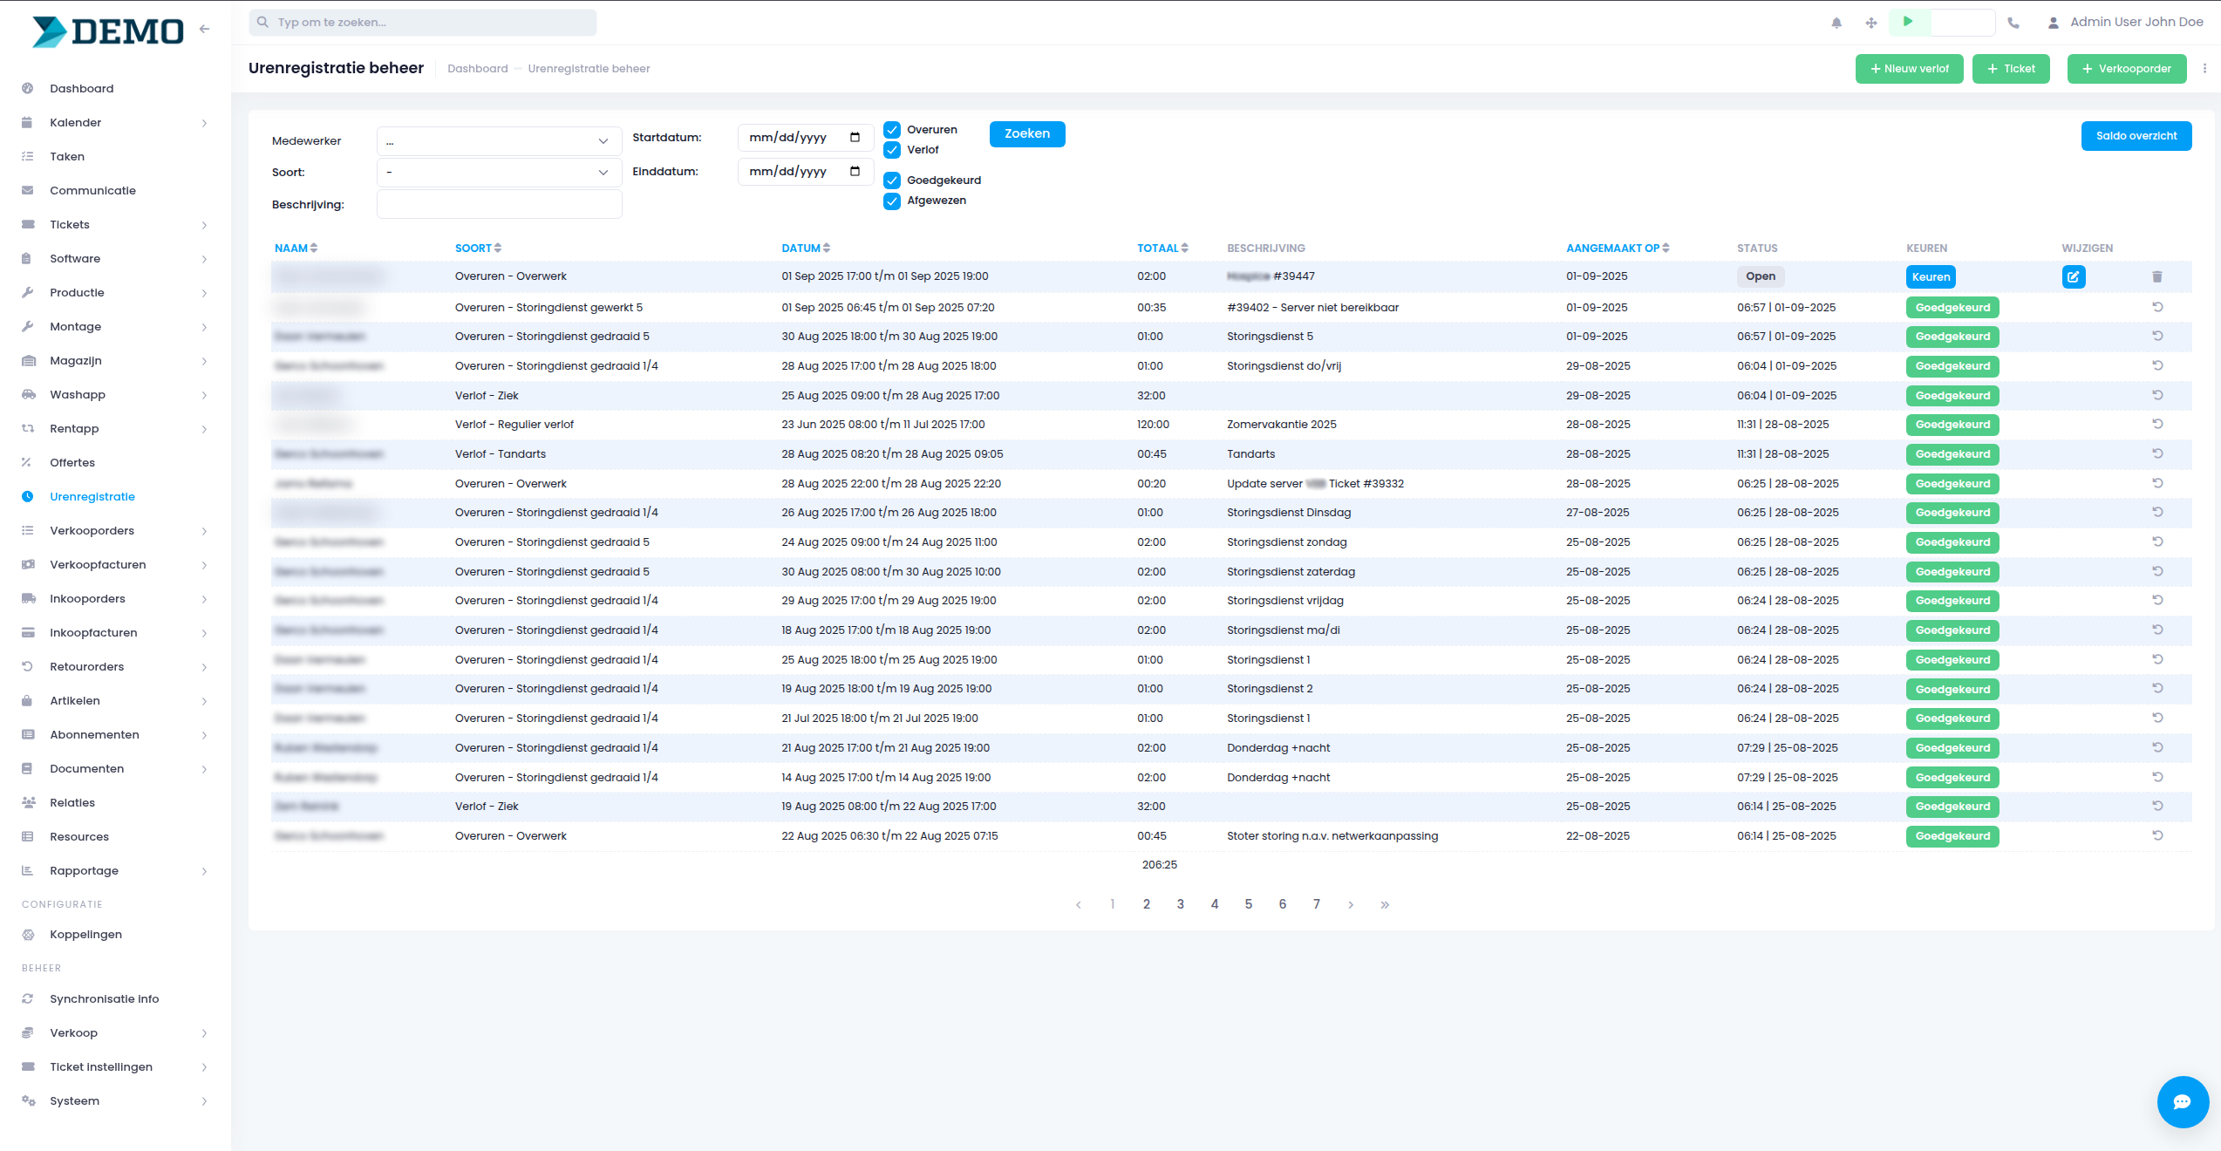The height and width of the screenshot is (1151, 2221).
Task: Click the Zoeken button
Action: tap(1026, 134)
